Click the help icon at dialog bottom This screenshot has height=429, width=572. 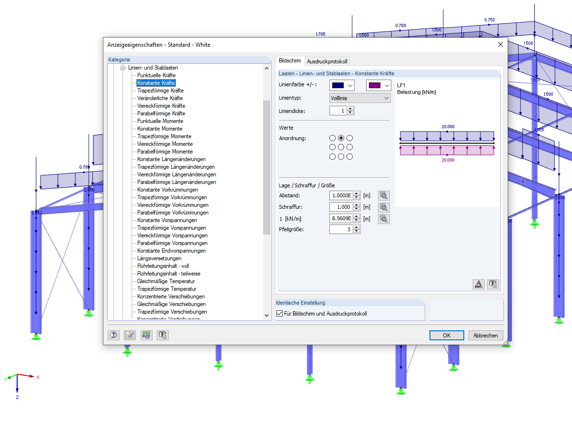(113, 335)
